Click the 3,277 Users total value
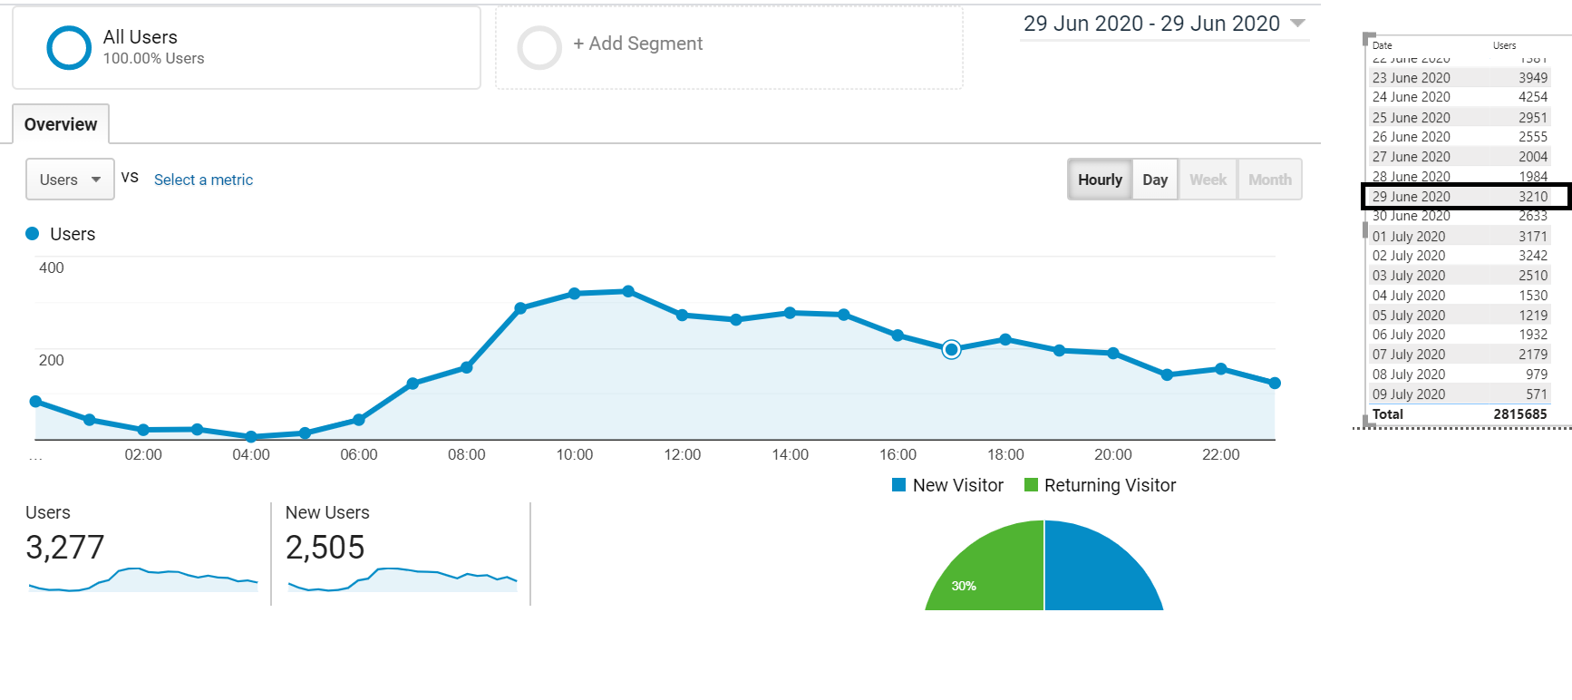1572x700 pixels. click(x=65, y=548)
